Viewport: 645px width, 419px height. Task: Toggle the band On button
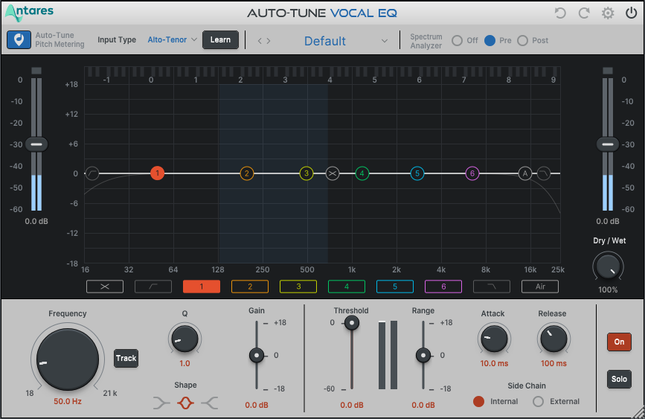(x=619, y=342)
